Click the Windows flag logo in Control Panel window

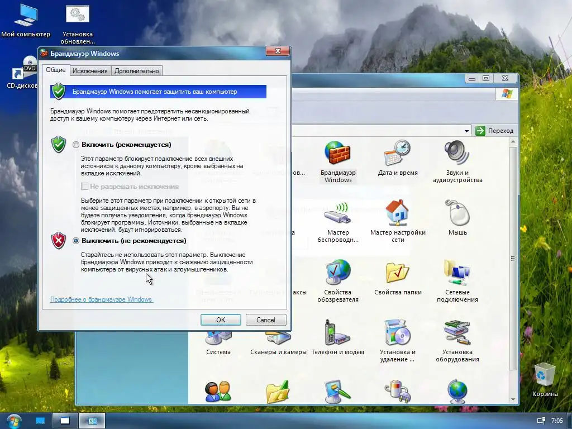pyautogui.click(x=507, y=94)
